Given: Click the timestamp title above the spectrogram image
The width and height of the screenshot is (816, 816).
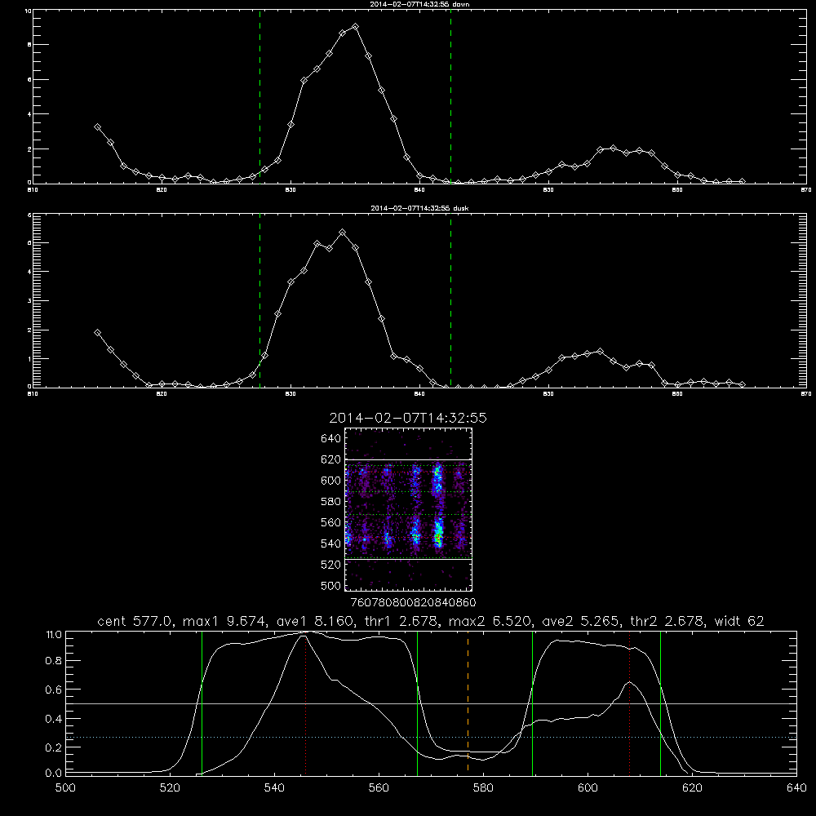Looking at the screenshot, I should [408, 418].
